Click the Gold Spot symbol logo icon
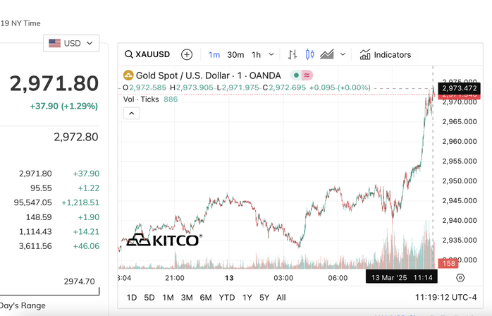The width and height of the screenshot is (492, 316). click(128, 75)
